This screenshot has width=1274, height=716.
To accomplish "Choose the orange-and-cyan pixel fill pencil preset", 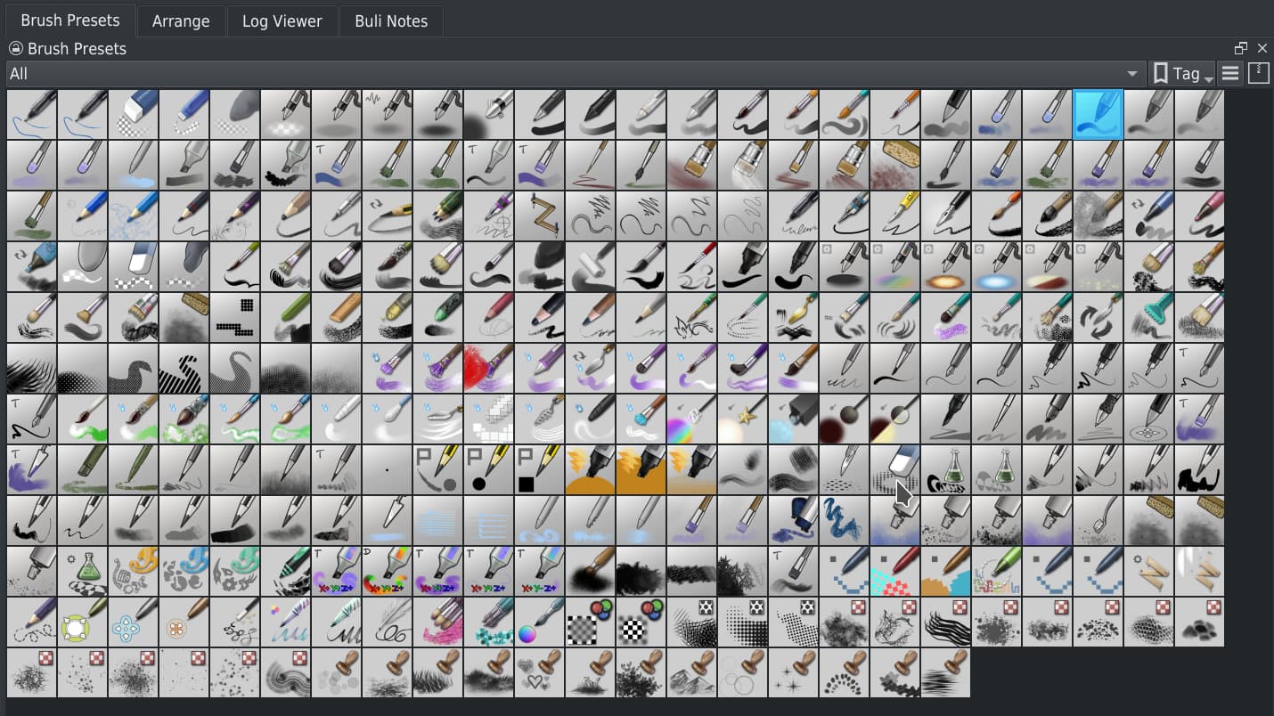I will pos(945,571).
